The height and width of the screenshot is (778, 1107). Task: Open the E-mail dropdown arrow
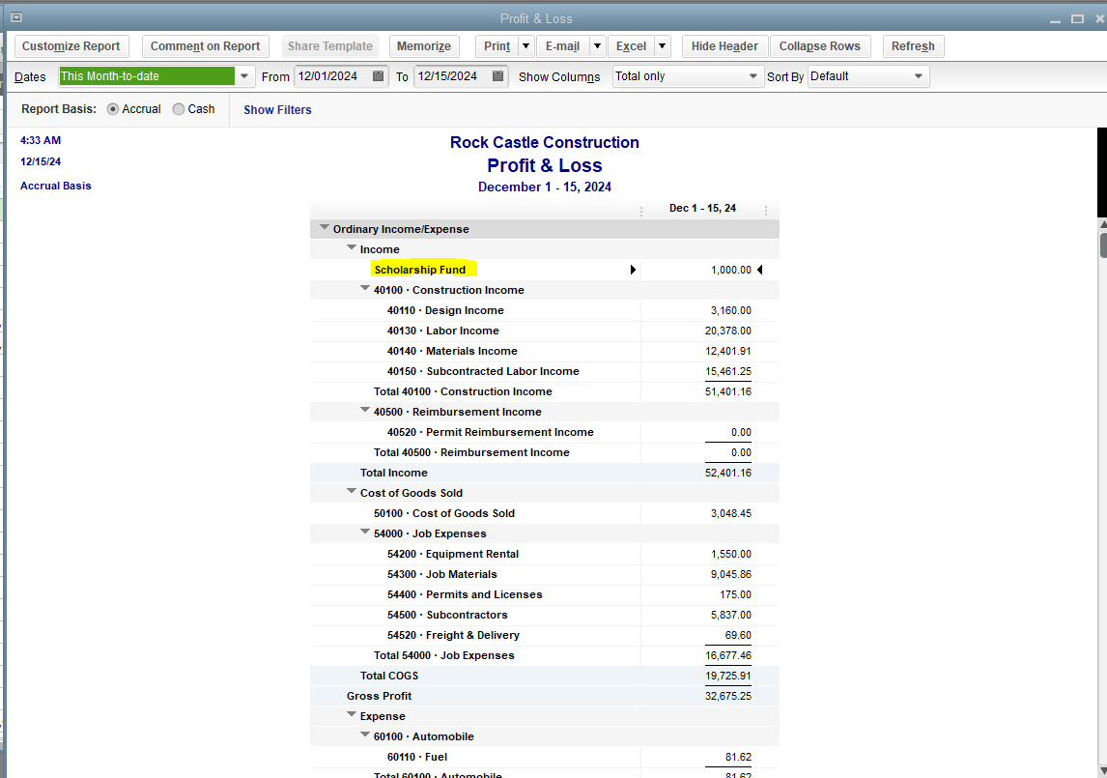pyautogui.click(x=597, y=46)
